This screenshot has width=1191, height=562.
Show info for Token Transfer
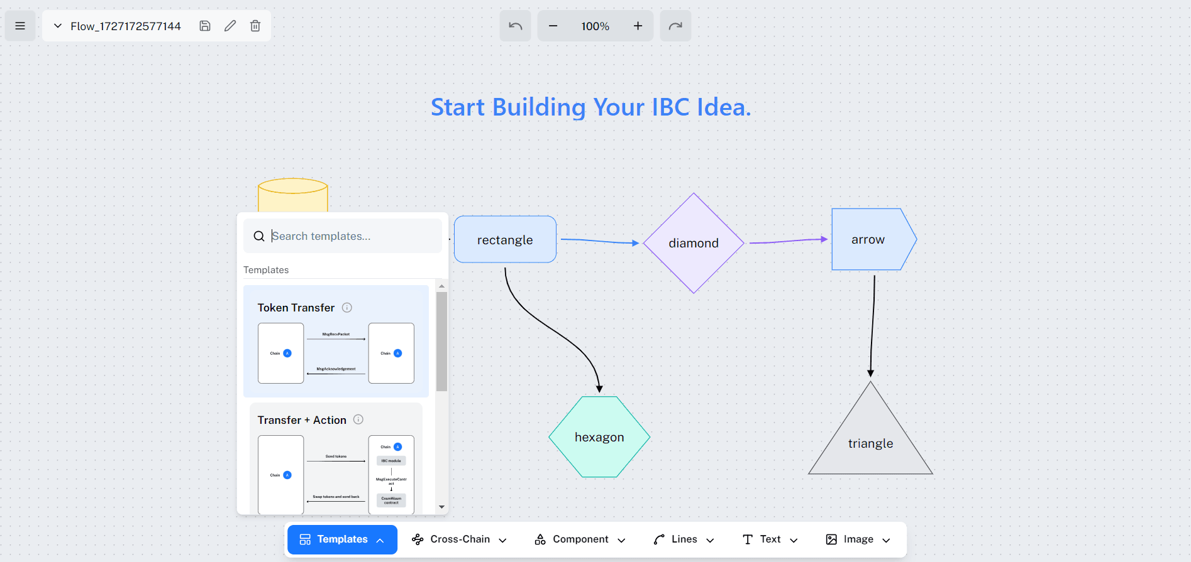coord(347,308)
